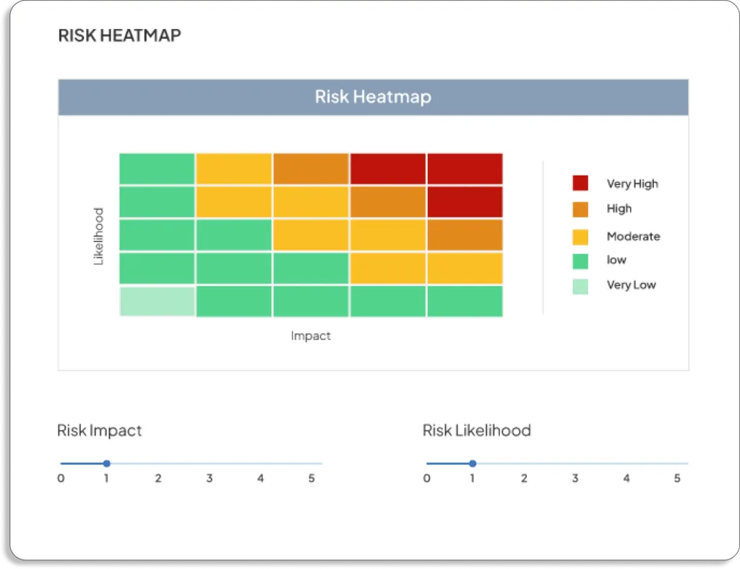
Task: Click the Moderate legend label text
Action: pyautogui.click(x=634, y=236)
